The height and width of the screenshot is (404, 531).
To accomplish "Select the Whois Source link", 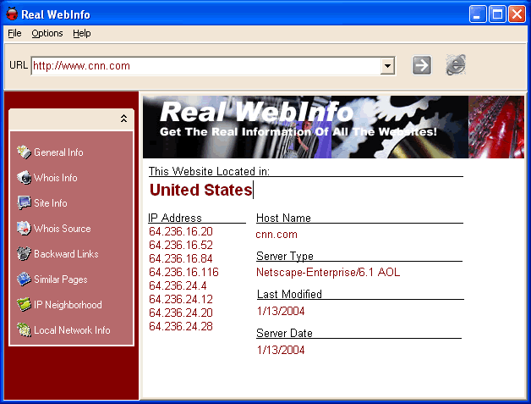I will 63,229.
